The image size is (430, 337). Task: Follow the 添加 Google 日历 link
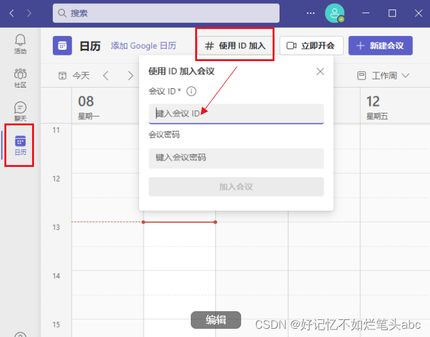pos(144,45)
